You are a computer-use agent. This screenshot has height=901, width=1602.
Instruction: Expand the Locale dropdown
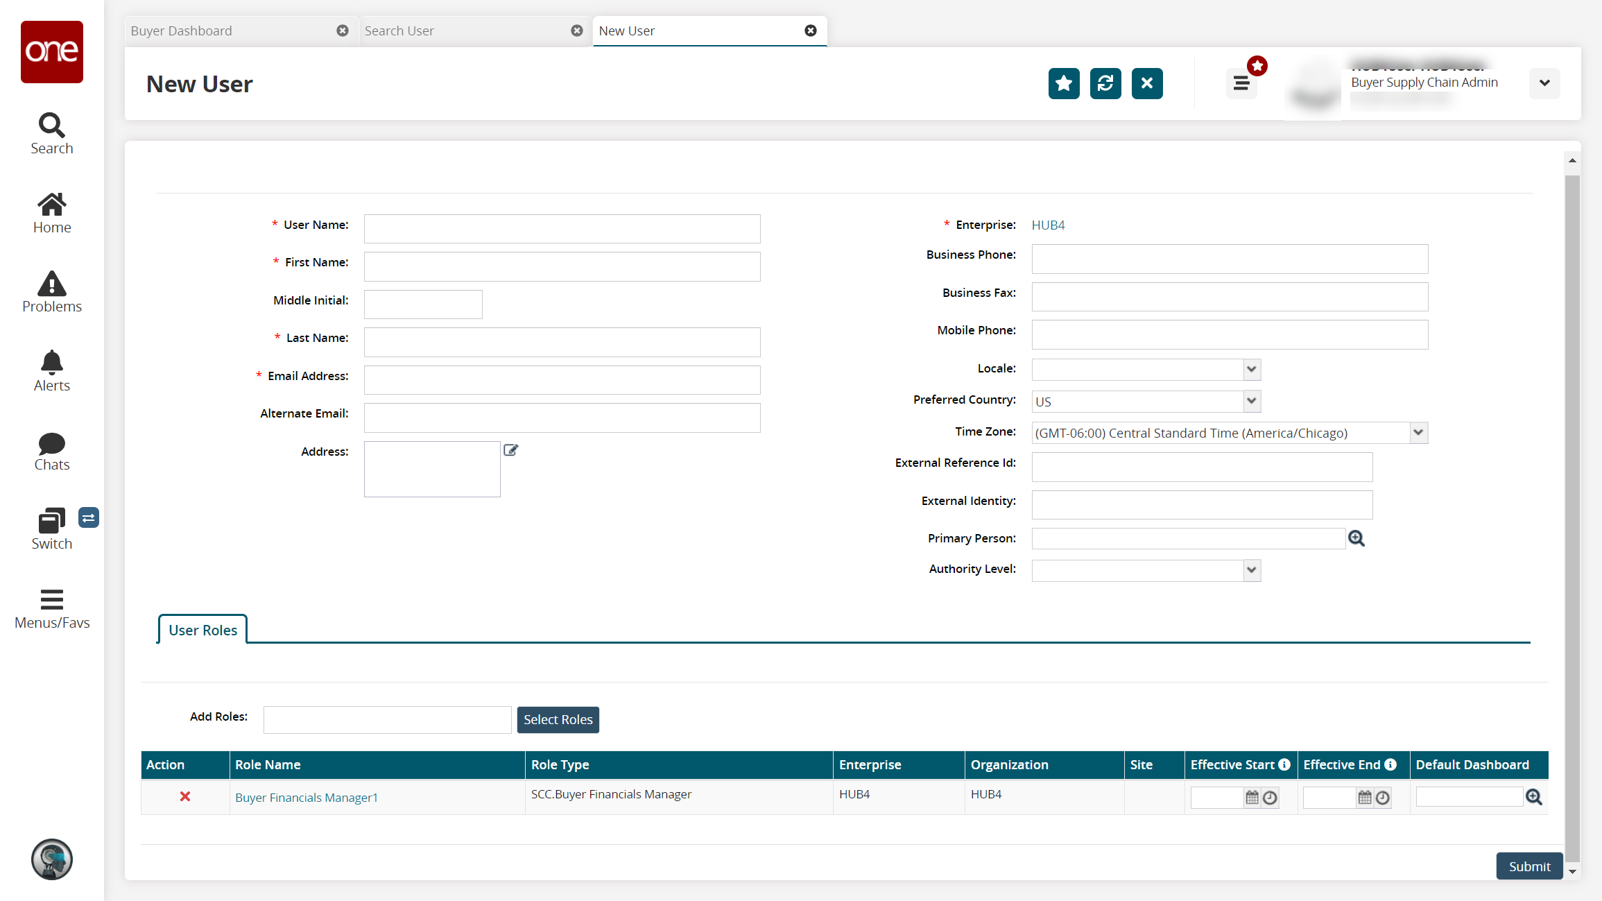click(1251, 369)
